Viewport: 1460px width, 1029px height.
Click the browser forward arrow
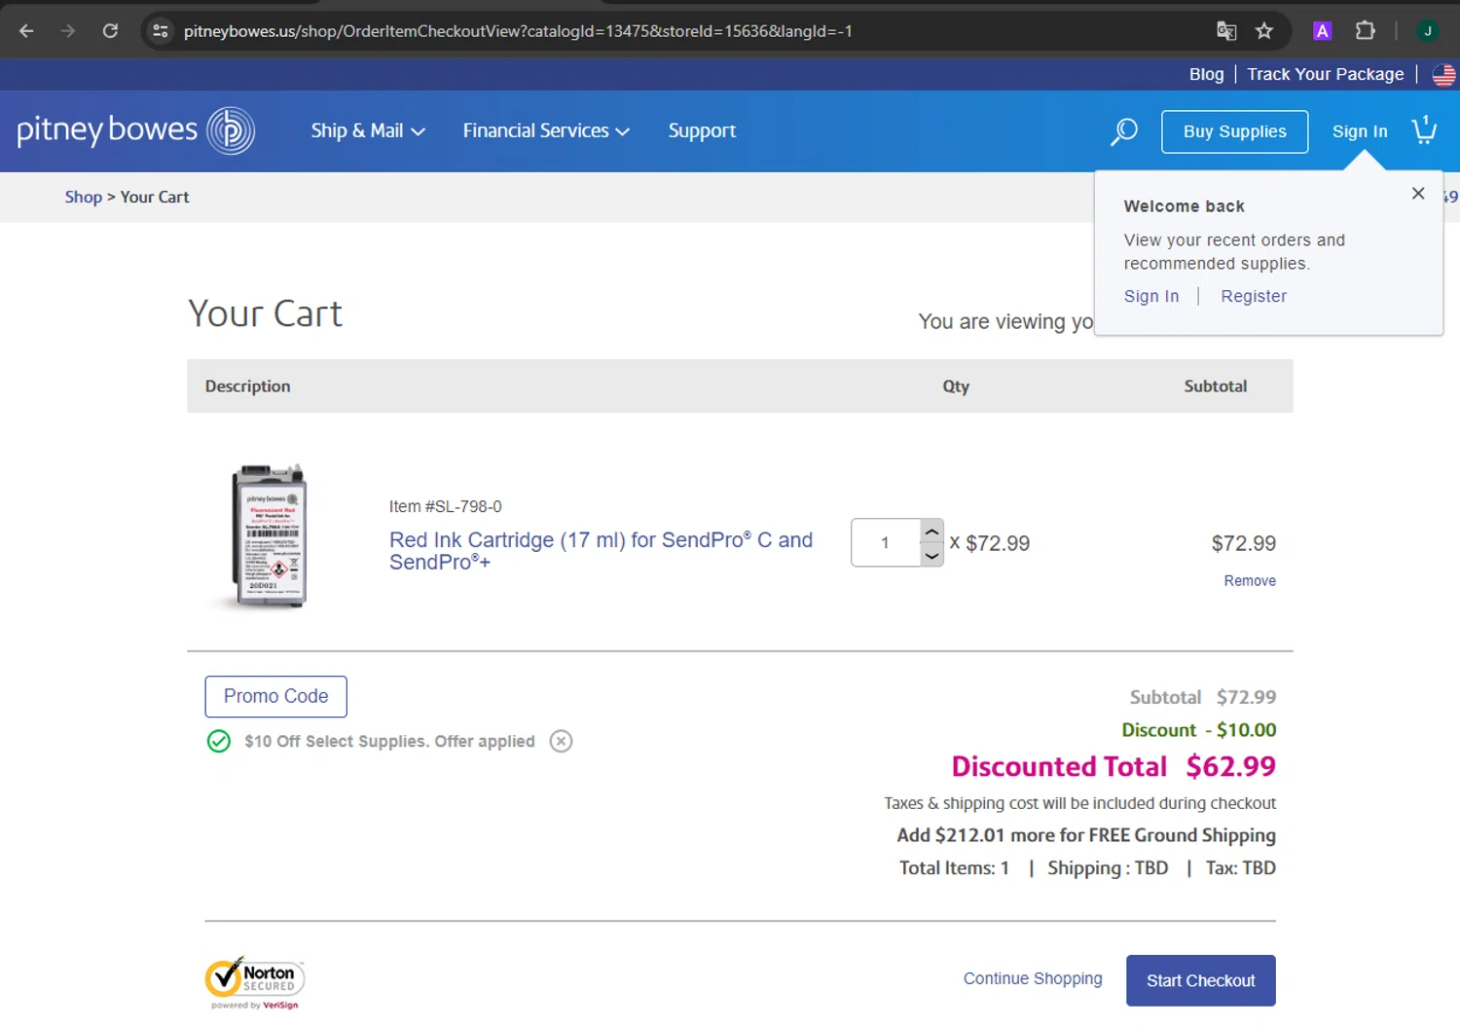pyautogui.click(x=67, y=31)
